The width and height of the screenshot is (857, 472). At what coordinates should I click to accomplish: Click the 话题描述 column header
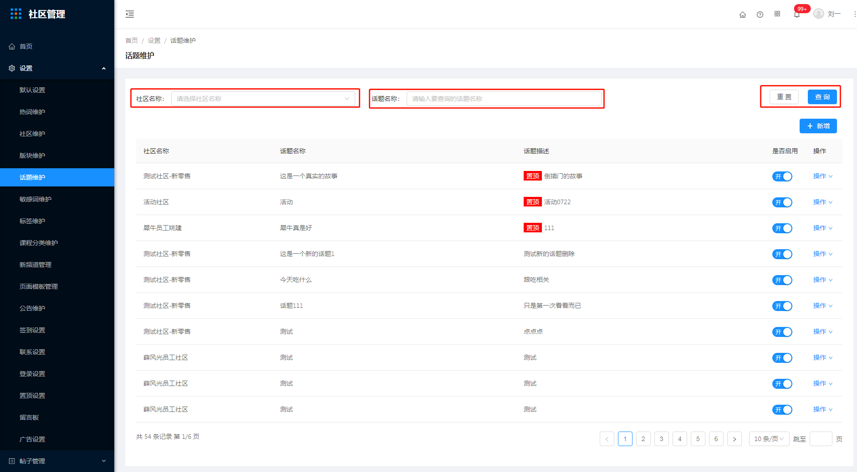pos(536,151)
